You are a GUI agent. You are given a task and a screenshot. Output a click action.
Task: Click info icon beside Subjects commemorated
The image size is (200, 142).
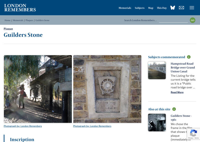(189, 57)
